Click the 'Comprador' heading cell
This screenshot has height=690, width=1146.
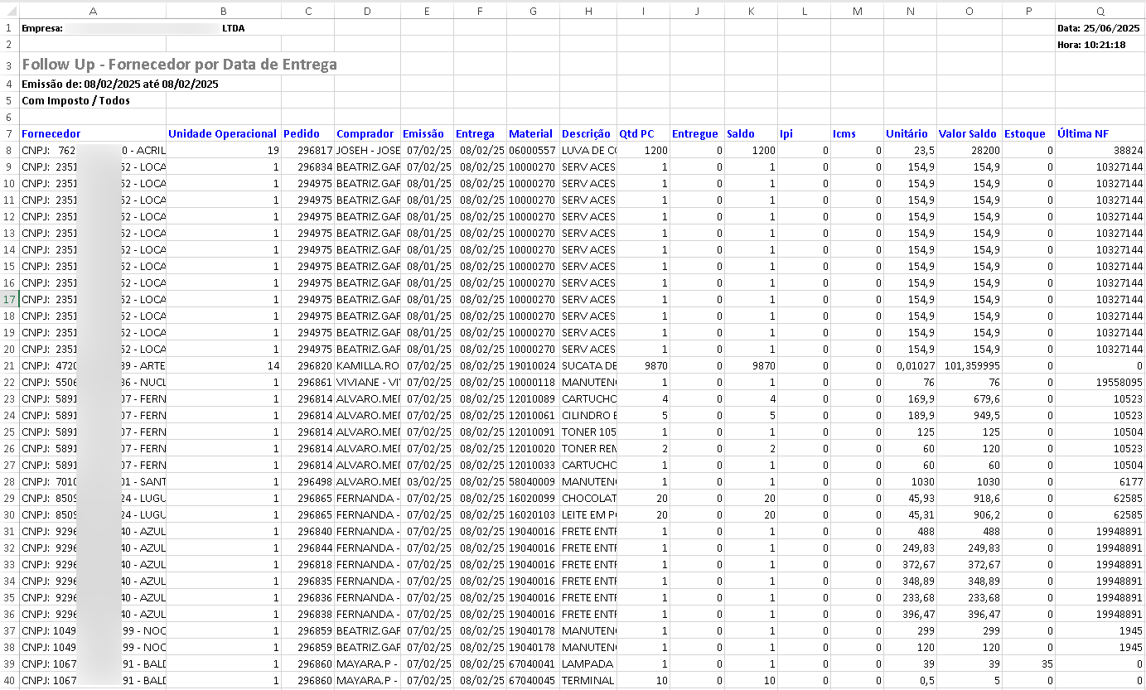[x=367, y=133]
